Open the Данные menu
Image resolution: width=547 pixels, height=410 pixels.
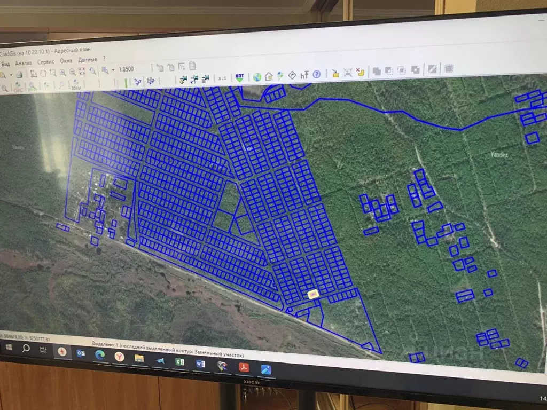[x=88, y=60]
